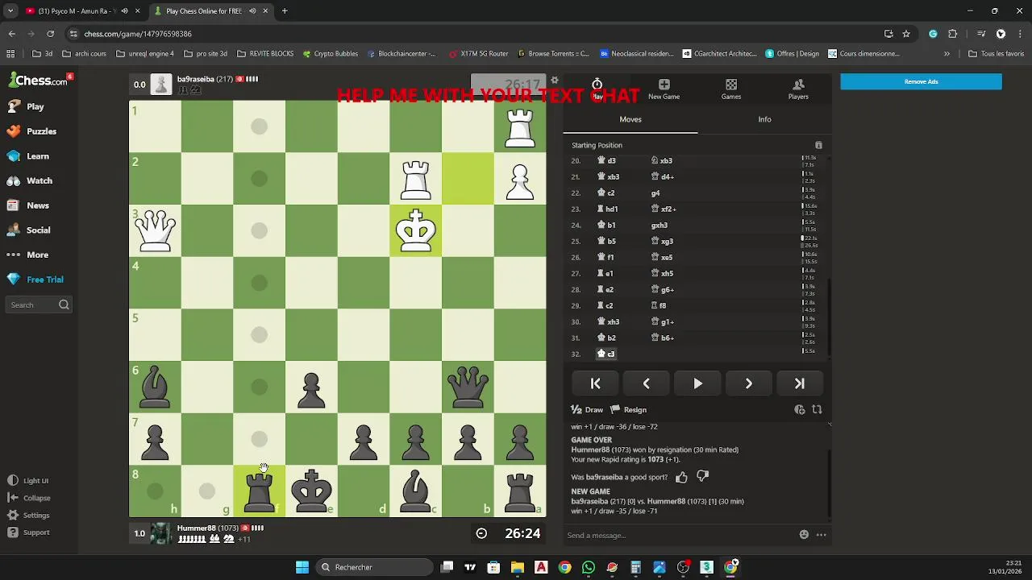Click the sidebar Search field
The width and height of the screenshot is (1032, 580).
(39, 304)
